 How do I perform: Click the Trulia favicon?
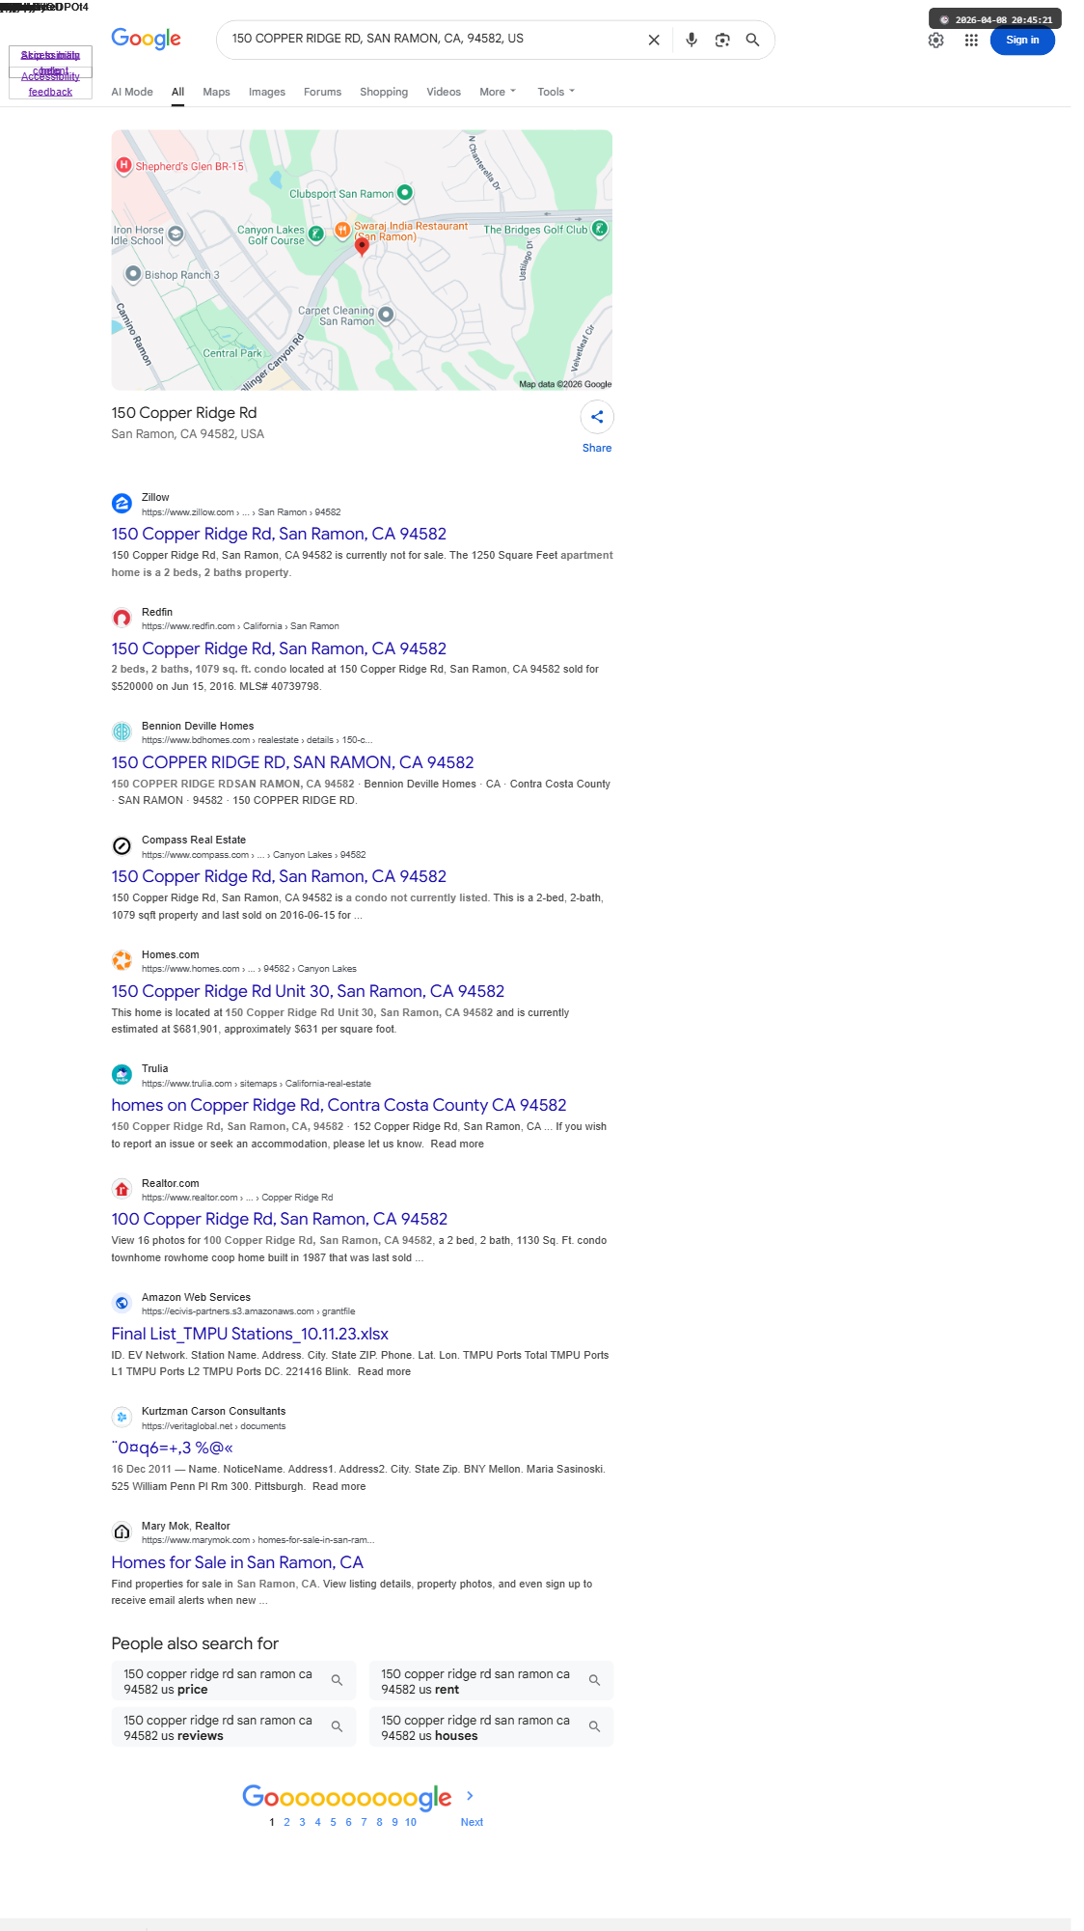click(122, 1075)
